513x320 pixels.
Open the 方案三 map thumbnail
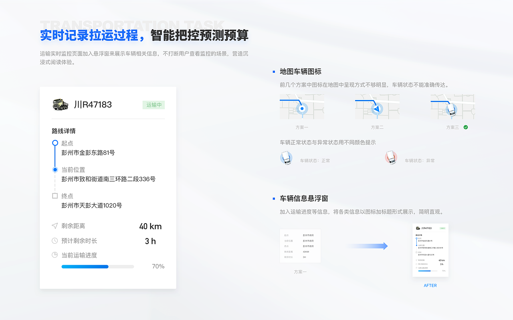point(452,107)
